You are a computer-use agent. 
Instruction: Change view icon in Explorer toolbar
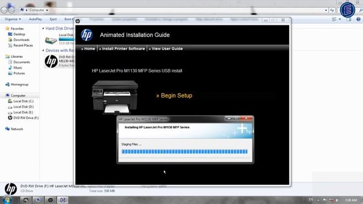pyautogui.click(x=334, y=19)
